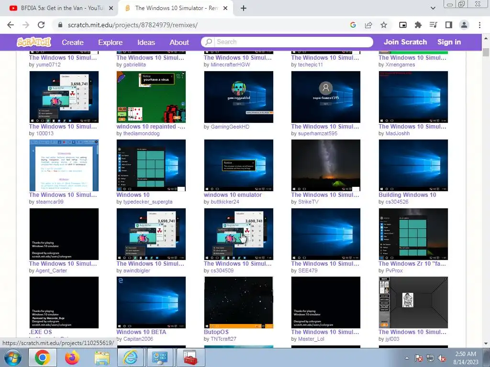The width and height of the screenshot is (490, 367).
Task: Open The Windows Zr 10 project link
Action: coord(412,263)
